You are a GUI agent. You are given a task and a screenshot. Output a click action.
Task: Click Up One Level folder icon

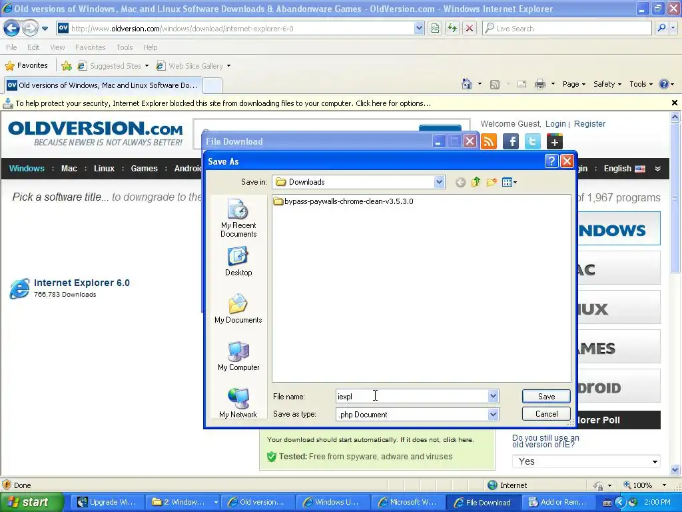coord(476,182)
